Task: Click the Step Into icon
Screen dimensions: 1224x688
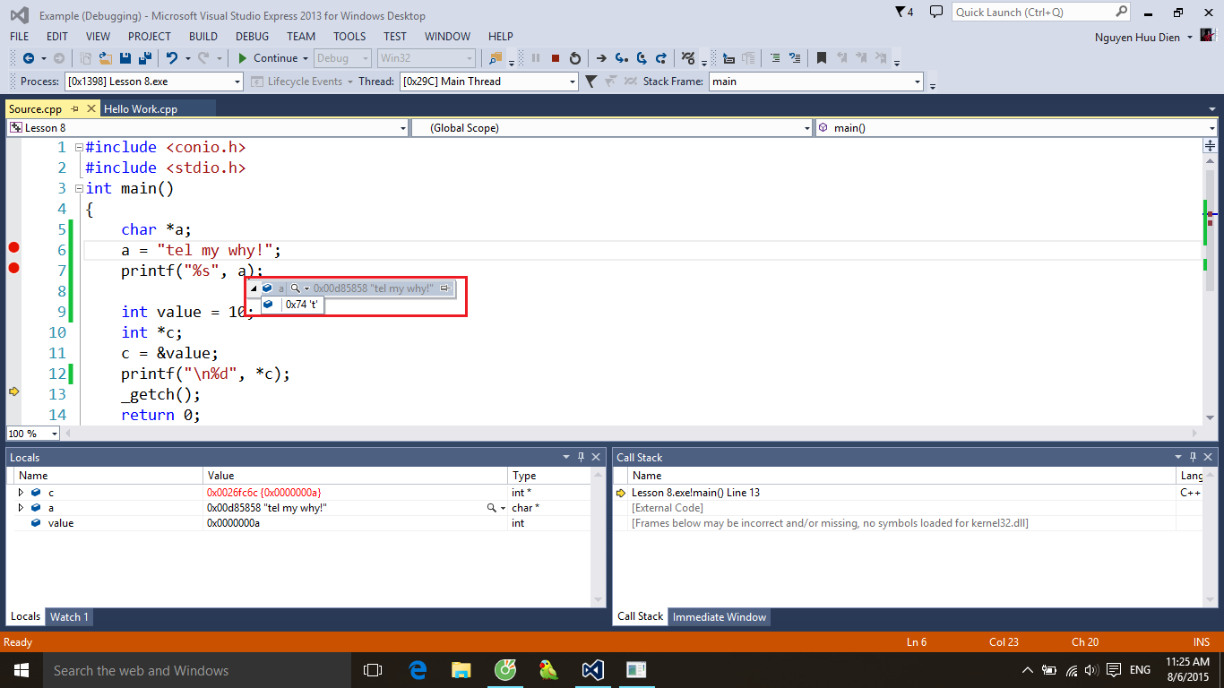Action: pyautogui.click(x=621, y=58)
